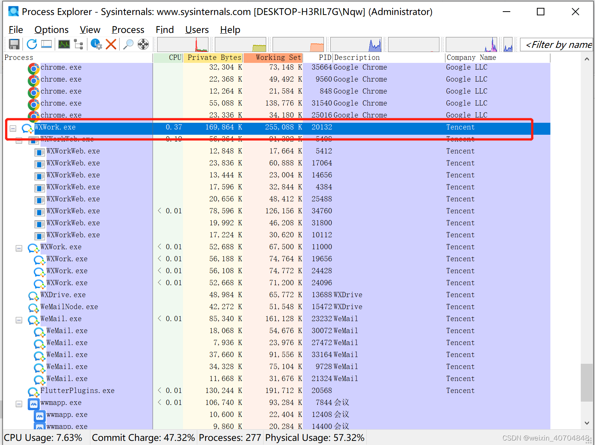595x445 pixels.
Task: Collapse the wwmapp.exe PID 7844 subtree
Action: (x=19, y=404)
